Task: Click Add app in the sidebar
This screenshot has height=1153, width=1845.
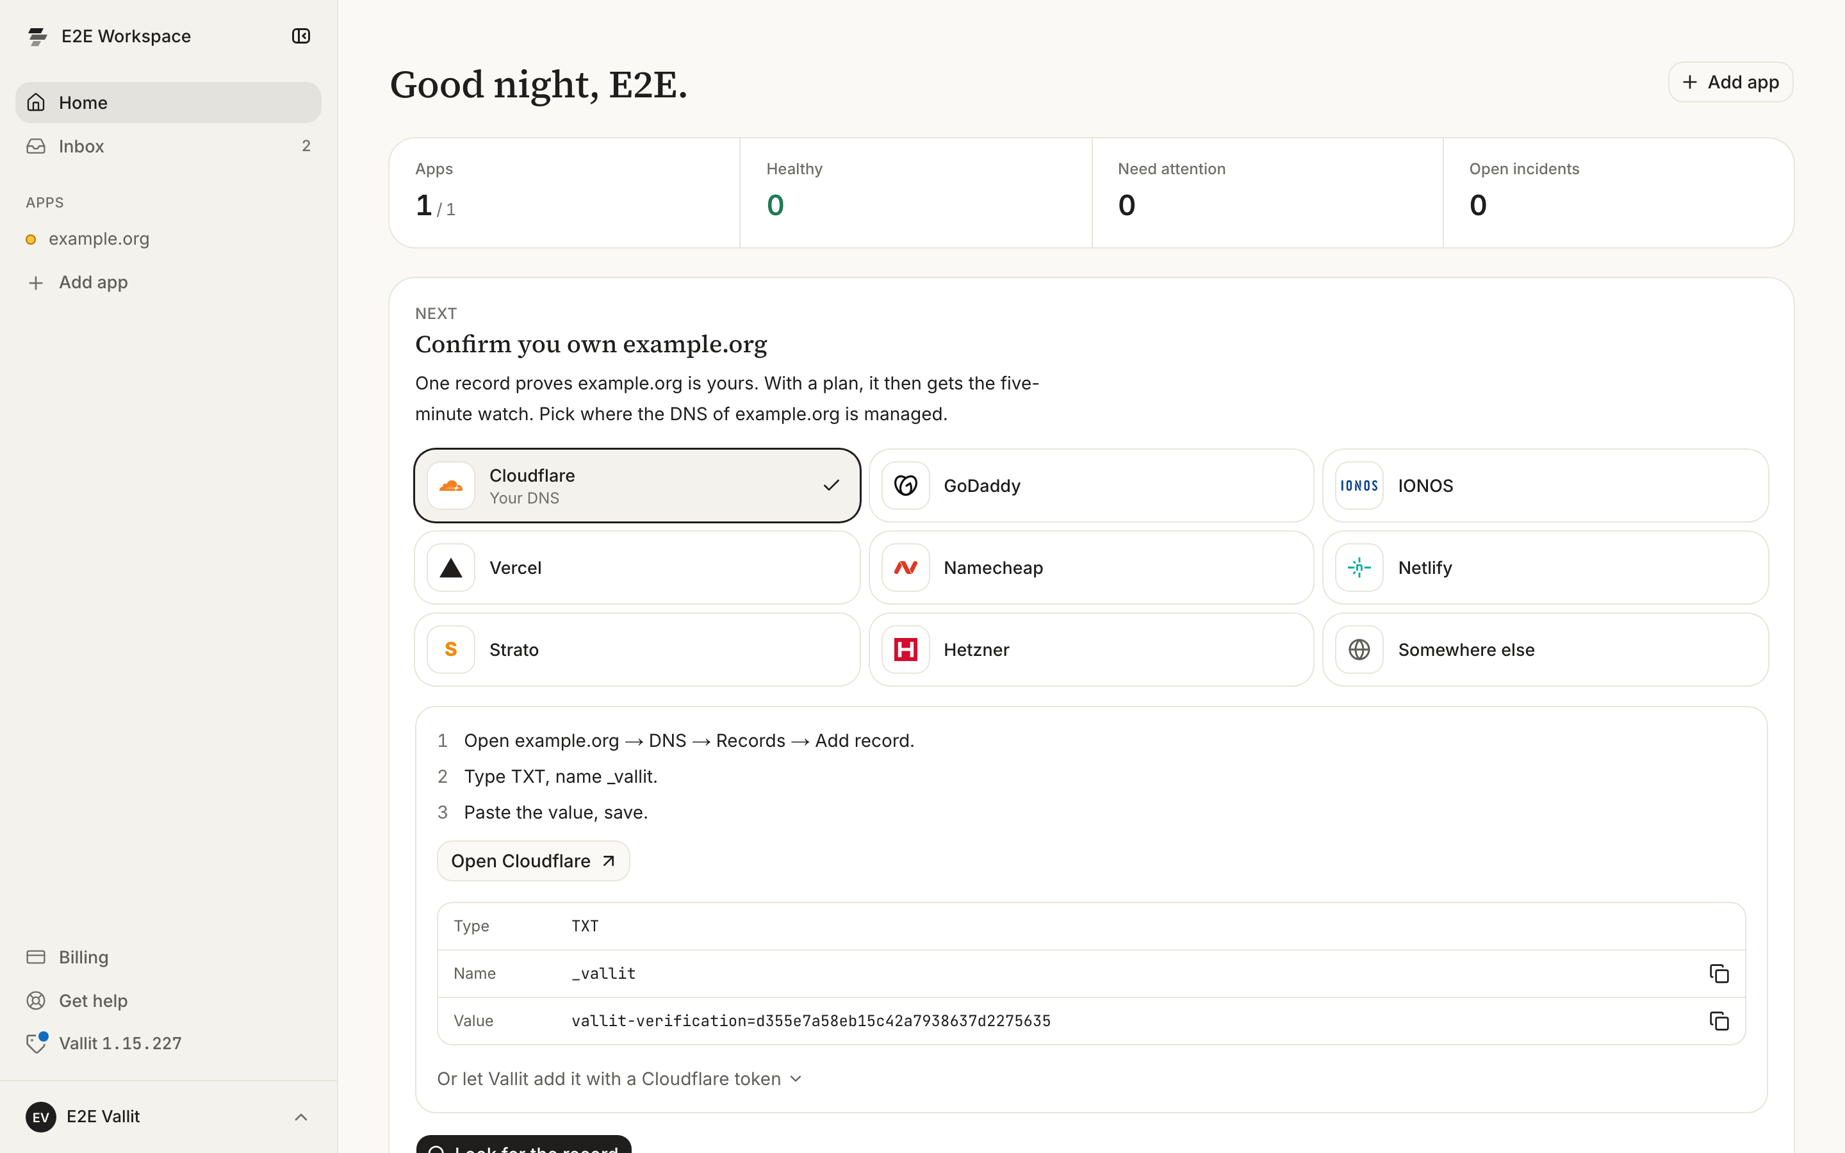Action: coord(168,282)
